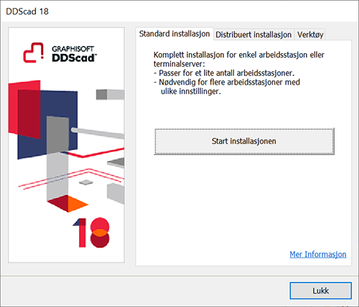Click the red Graphisoft logo icon
Image resolution: width=359 pixels, height=307 pixels.
[34, 52]
